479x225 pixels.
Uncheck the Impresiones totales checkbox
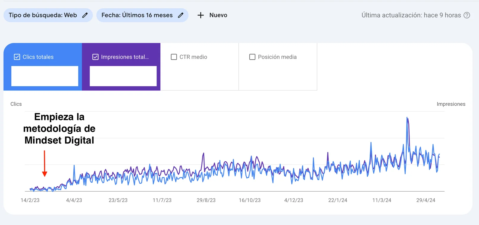96,57
